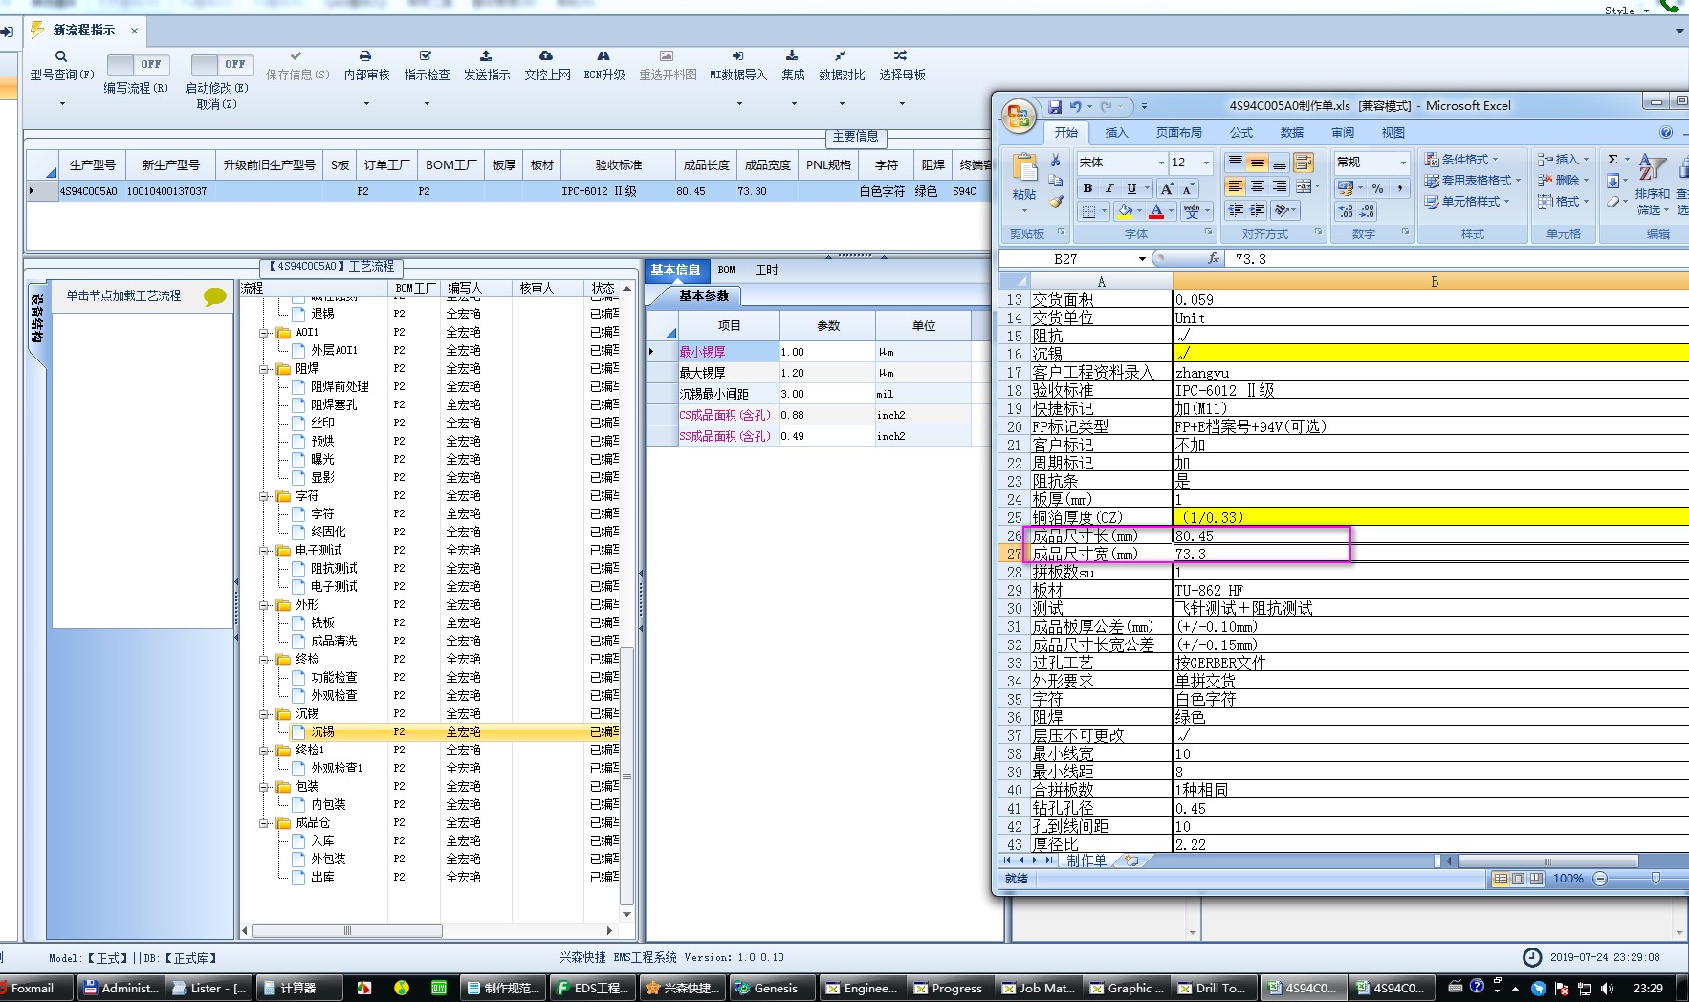This screenshot has width=1689, height=1002.
Task: Click Undo in Excel quick access toolbar
Action: click(x=1076, y=106)
